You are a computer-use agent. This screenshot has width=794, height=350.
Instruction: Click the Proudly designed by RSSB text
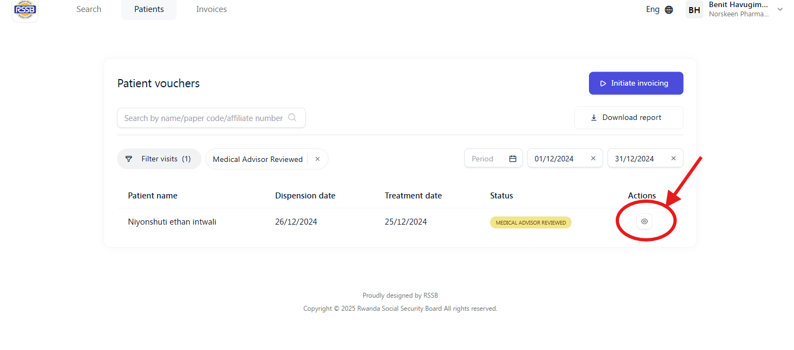pyautogui.click(x=400, y=295)
